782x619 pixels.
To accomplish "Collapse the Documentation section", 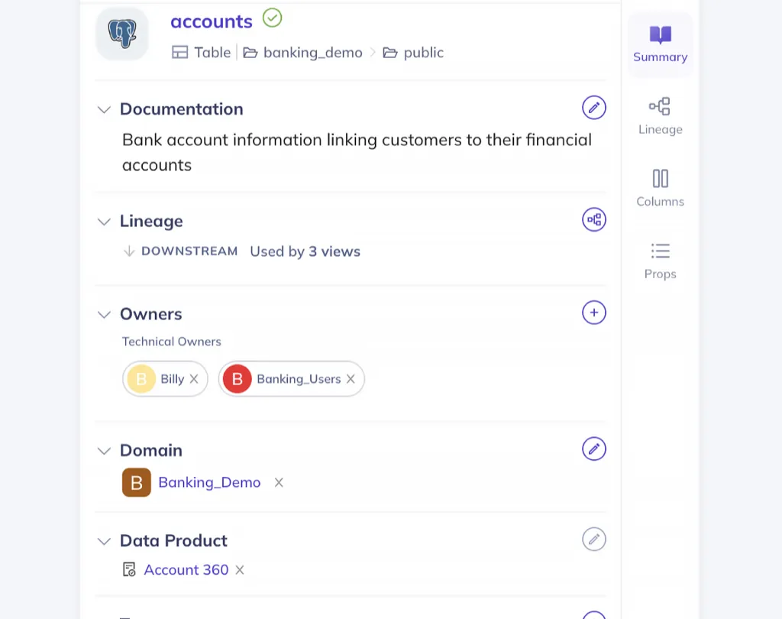I will (x=104, y=109).
